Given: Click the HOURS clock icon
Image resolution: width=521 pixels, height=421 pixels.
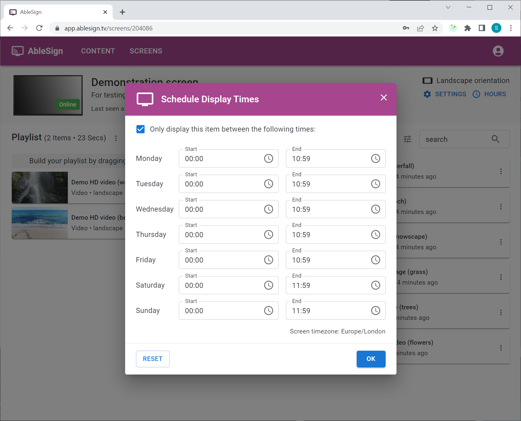Looking at the screenshot, I should tap(477, 94).
